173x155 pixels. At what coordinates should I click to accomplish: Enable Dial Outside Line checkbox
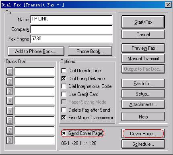coord(64,71)
